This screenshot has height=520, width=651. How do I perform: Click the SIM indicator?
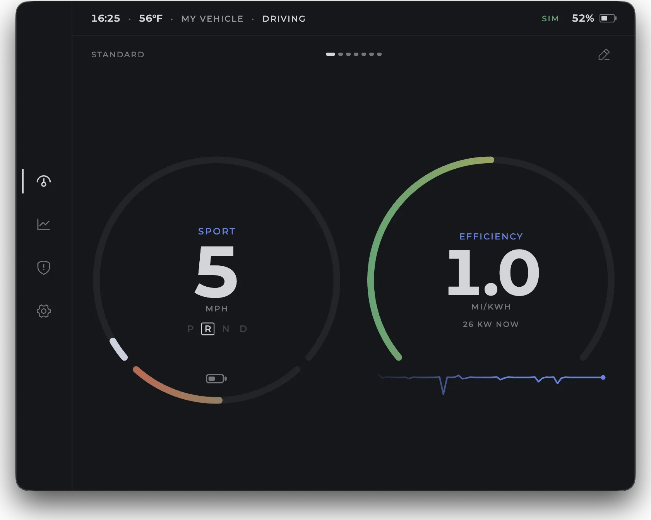550,19
